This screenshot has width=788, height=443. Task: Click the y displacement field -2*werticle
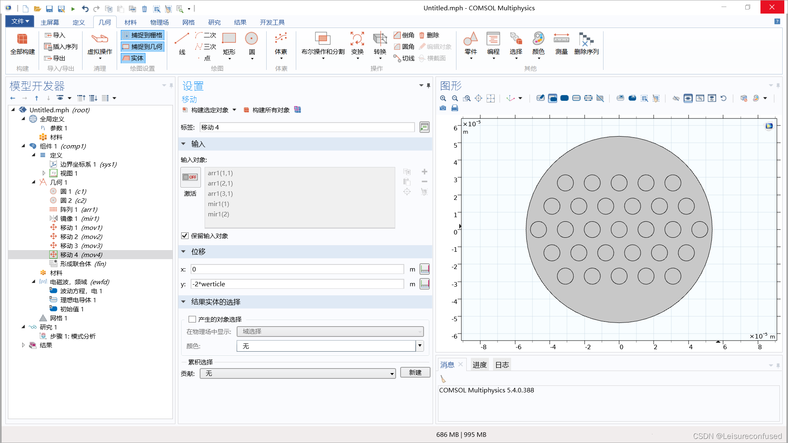pyautogui.click(x=297, y=284)
